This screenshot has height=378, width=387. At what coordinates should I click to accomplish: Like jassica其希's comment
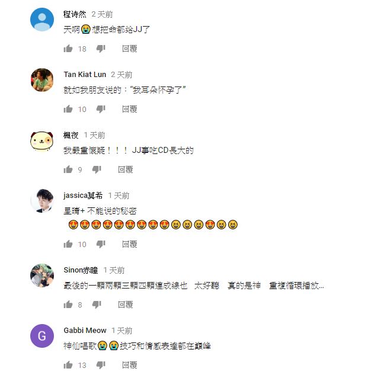click(x=68, y=244)
